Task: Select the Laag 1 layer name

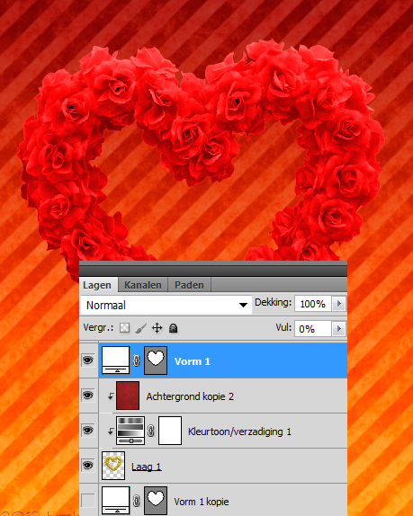Action: [x=147, y=467]
